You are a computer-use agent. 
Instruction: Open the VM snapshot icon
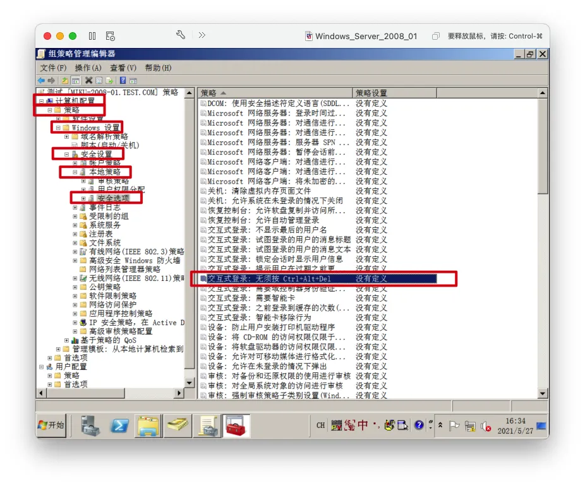110,36
